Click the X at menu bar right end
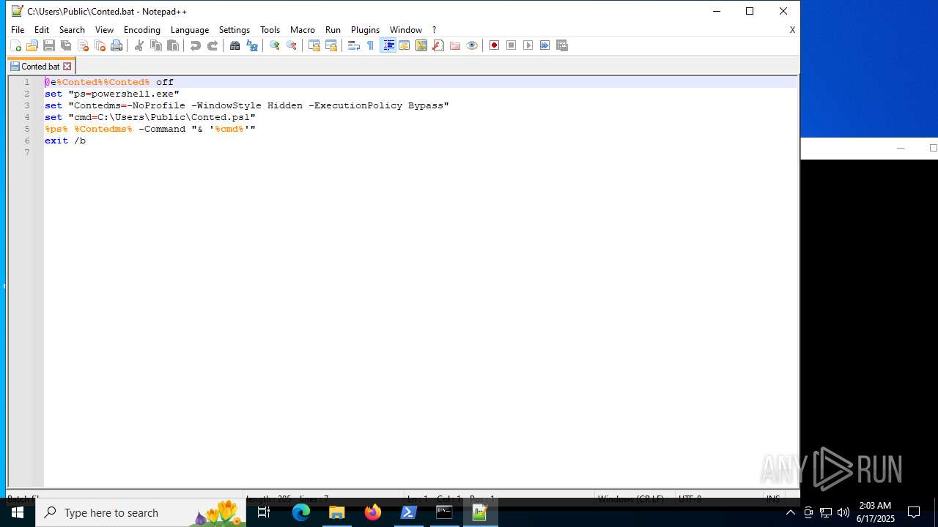 [792, 30]
